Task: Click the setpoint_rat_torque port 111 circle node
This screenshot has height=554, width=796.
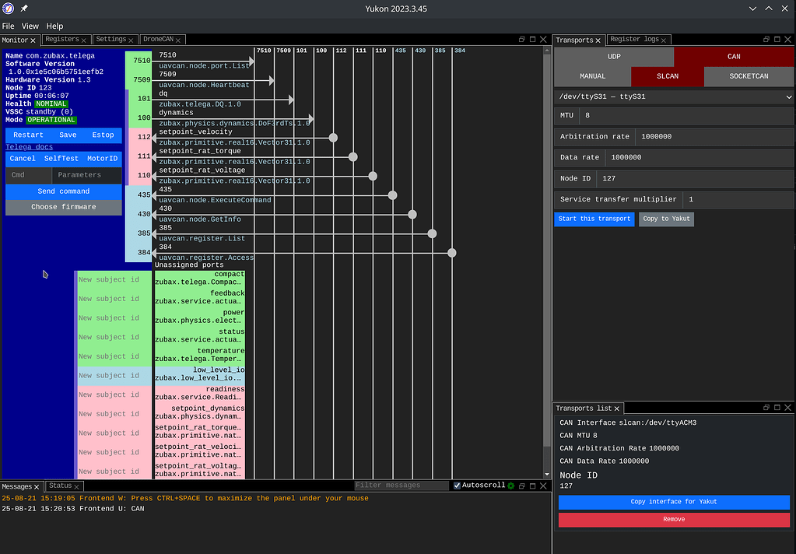Action: click(x=352, y=157)
